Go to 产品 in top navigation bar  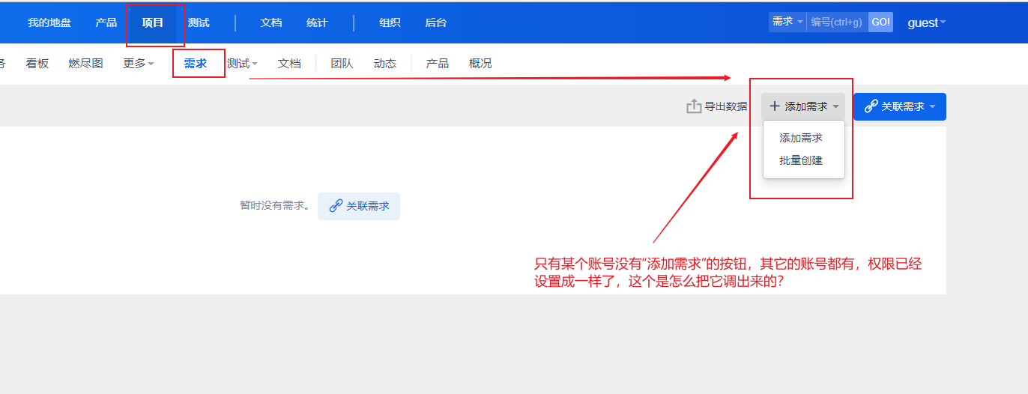(x=106, y=22)
